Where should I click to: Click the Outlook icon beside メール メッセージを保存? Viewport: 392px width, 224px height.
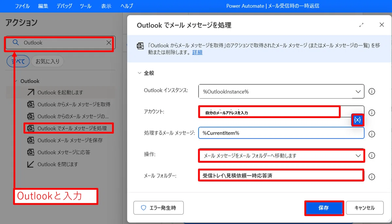click(31, 140)
